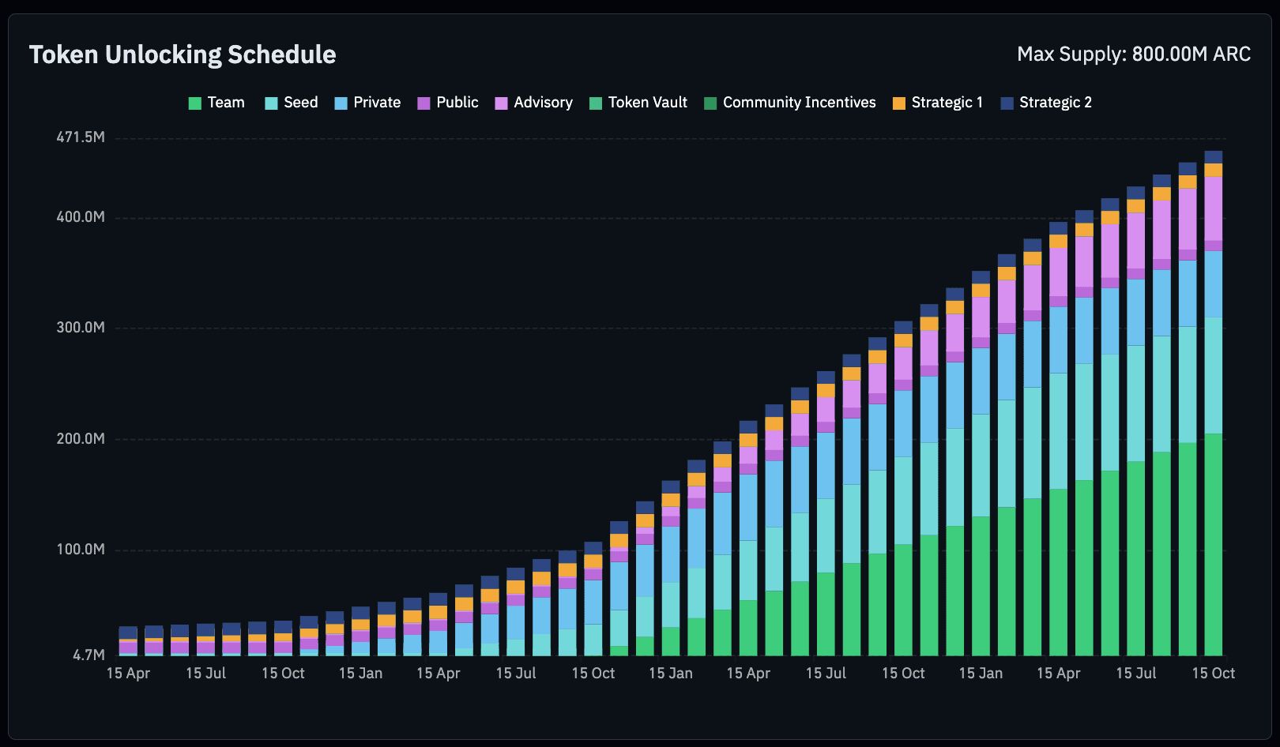Toggle the Team series in legend
Screen dimensions: 1280x747
[x=216, y=103]
